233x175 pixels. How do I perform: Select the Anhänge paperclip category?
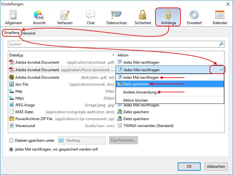(x=168, y=17)
